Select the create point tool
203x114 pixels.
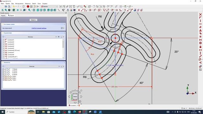pyautogui.click(x=79, y=10)
